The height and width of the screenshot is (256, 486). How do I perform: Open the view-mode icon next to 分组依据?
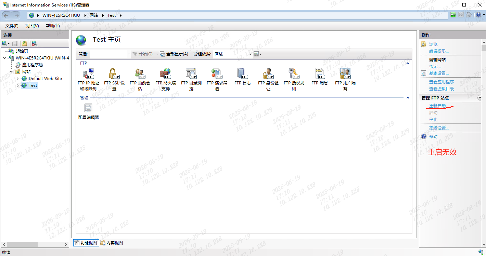pos(257,54)
